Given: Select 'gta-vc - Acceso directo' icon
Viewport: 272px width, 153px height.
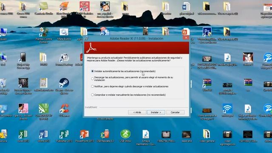Looking at the screenshot, I should tap(23, 112).
